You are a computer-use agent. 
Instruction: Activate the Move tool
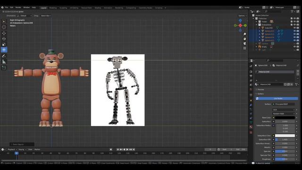point(4,33)
